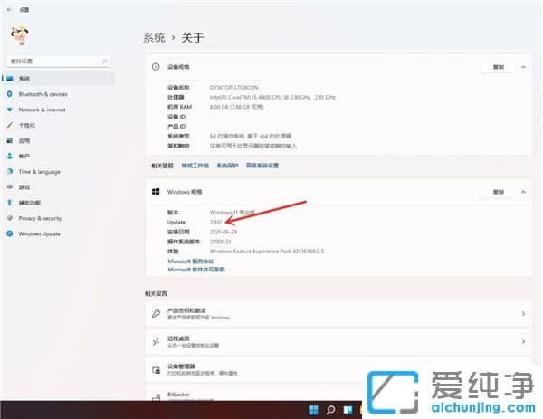Select the 个性化 personalization brush icon
The image size is (543, 419).
[x=11, y=125]
